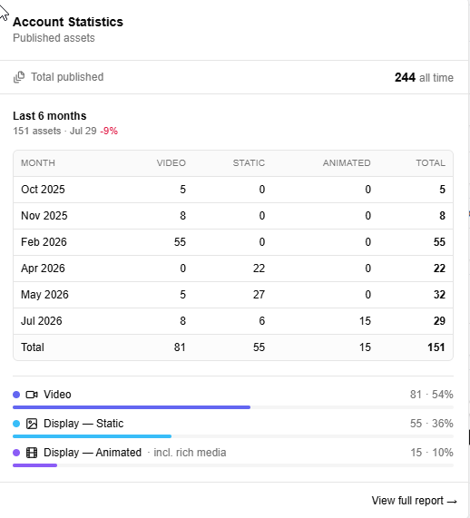470x518 pixels.
Task: Click the Display Animated progress bar
Action: 233,465
